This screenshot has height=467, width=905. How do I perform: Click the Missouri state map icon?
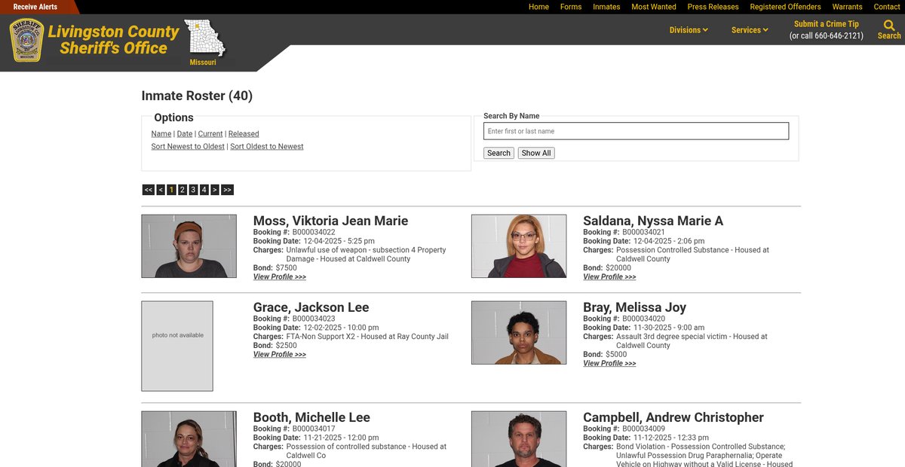point(204,38)
